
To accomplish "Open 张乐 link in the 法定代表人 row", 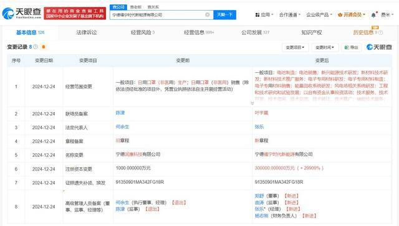I will tap(259, 126).
